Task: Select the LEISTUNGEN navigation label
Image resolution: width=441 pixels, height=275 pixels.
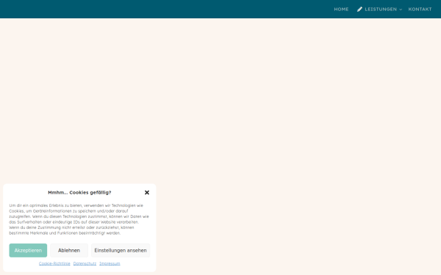Action: pos(381,10)
